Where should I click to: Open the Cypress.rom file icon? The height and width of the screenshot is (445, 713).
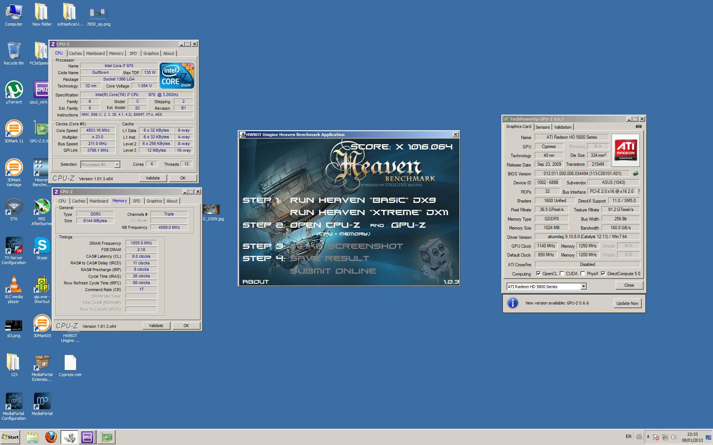click(x=70, y=365)
